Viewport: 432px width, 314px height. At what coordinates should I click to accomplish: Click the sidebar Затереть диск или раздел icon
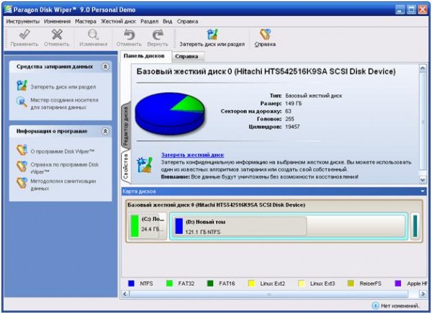pos(22,86)
